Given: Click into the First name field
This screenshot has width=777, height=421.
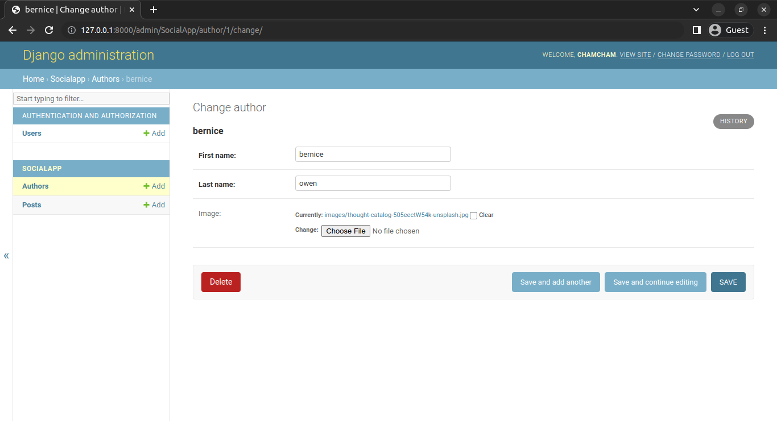Looking at the screenshot, I should [373, 155].
